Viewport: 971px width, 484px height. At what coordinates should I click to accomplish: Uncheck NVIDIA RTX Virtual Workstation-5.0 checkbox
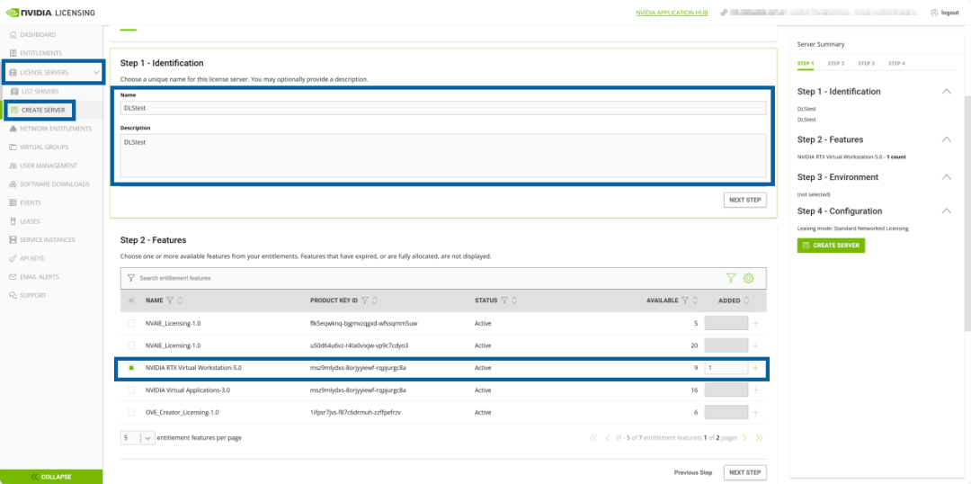(x=130, y=367)
